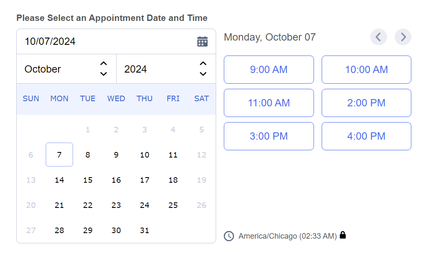Pick October 11 in the calendar
The height and width of the screenshot is (263, 428).
click(173, 155)
